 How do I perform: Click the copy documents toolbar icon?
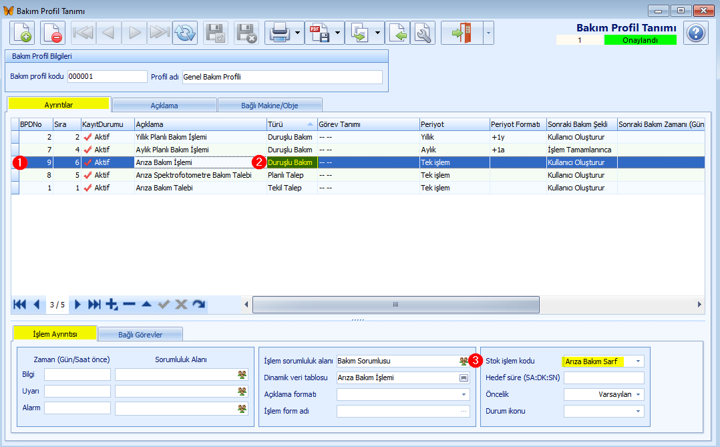pyautogui.click(x=359, y=33)
